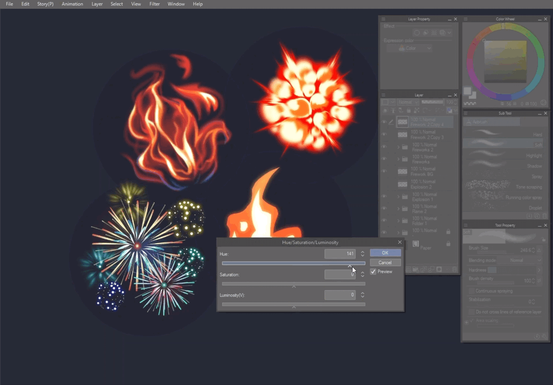Select the Firework 2 Copy 3 layer thumbnail
The height and width of the screenshot is (385, 553).
(403, 135)
